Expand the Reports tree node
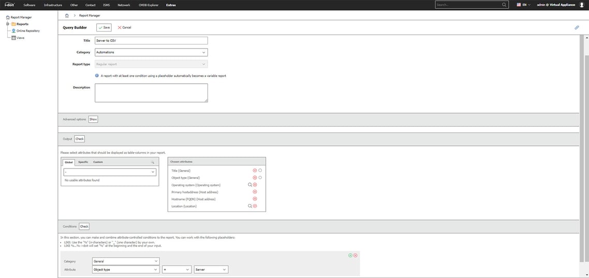Image resolution: width=589 pixels, height=278 pixels. [x=8, y=24]
